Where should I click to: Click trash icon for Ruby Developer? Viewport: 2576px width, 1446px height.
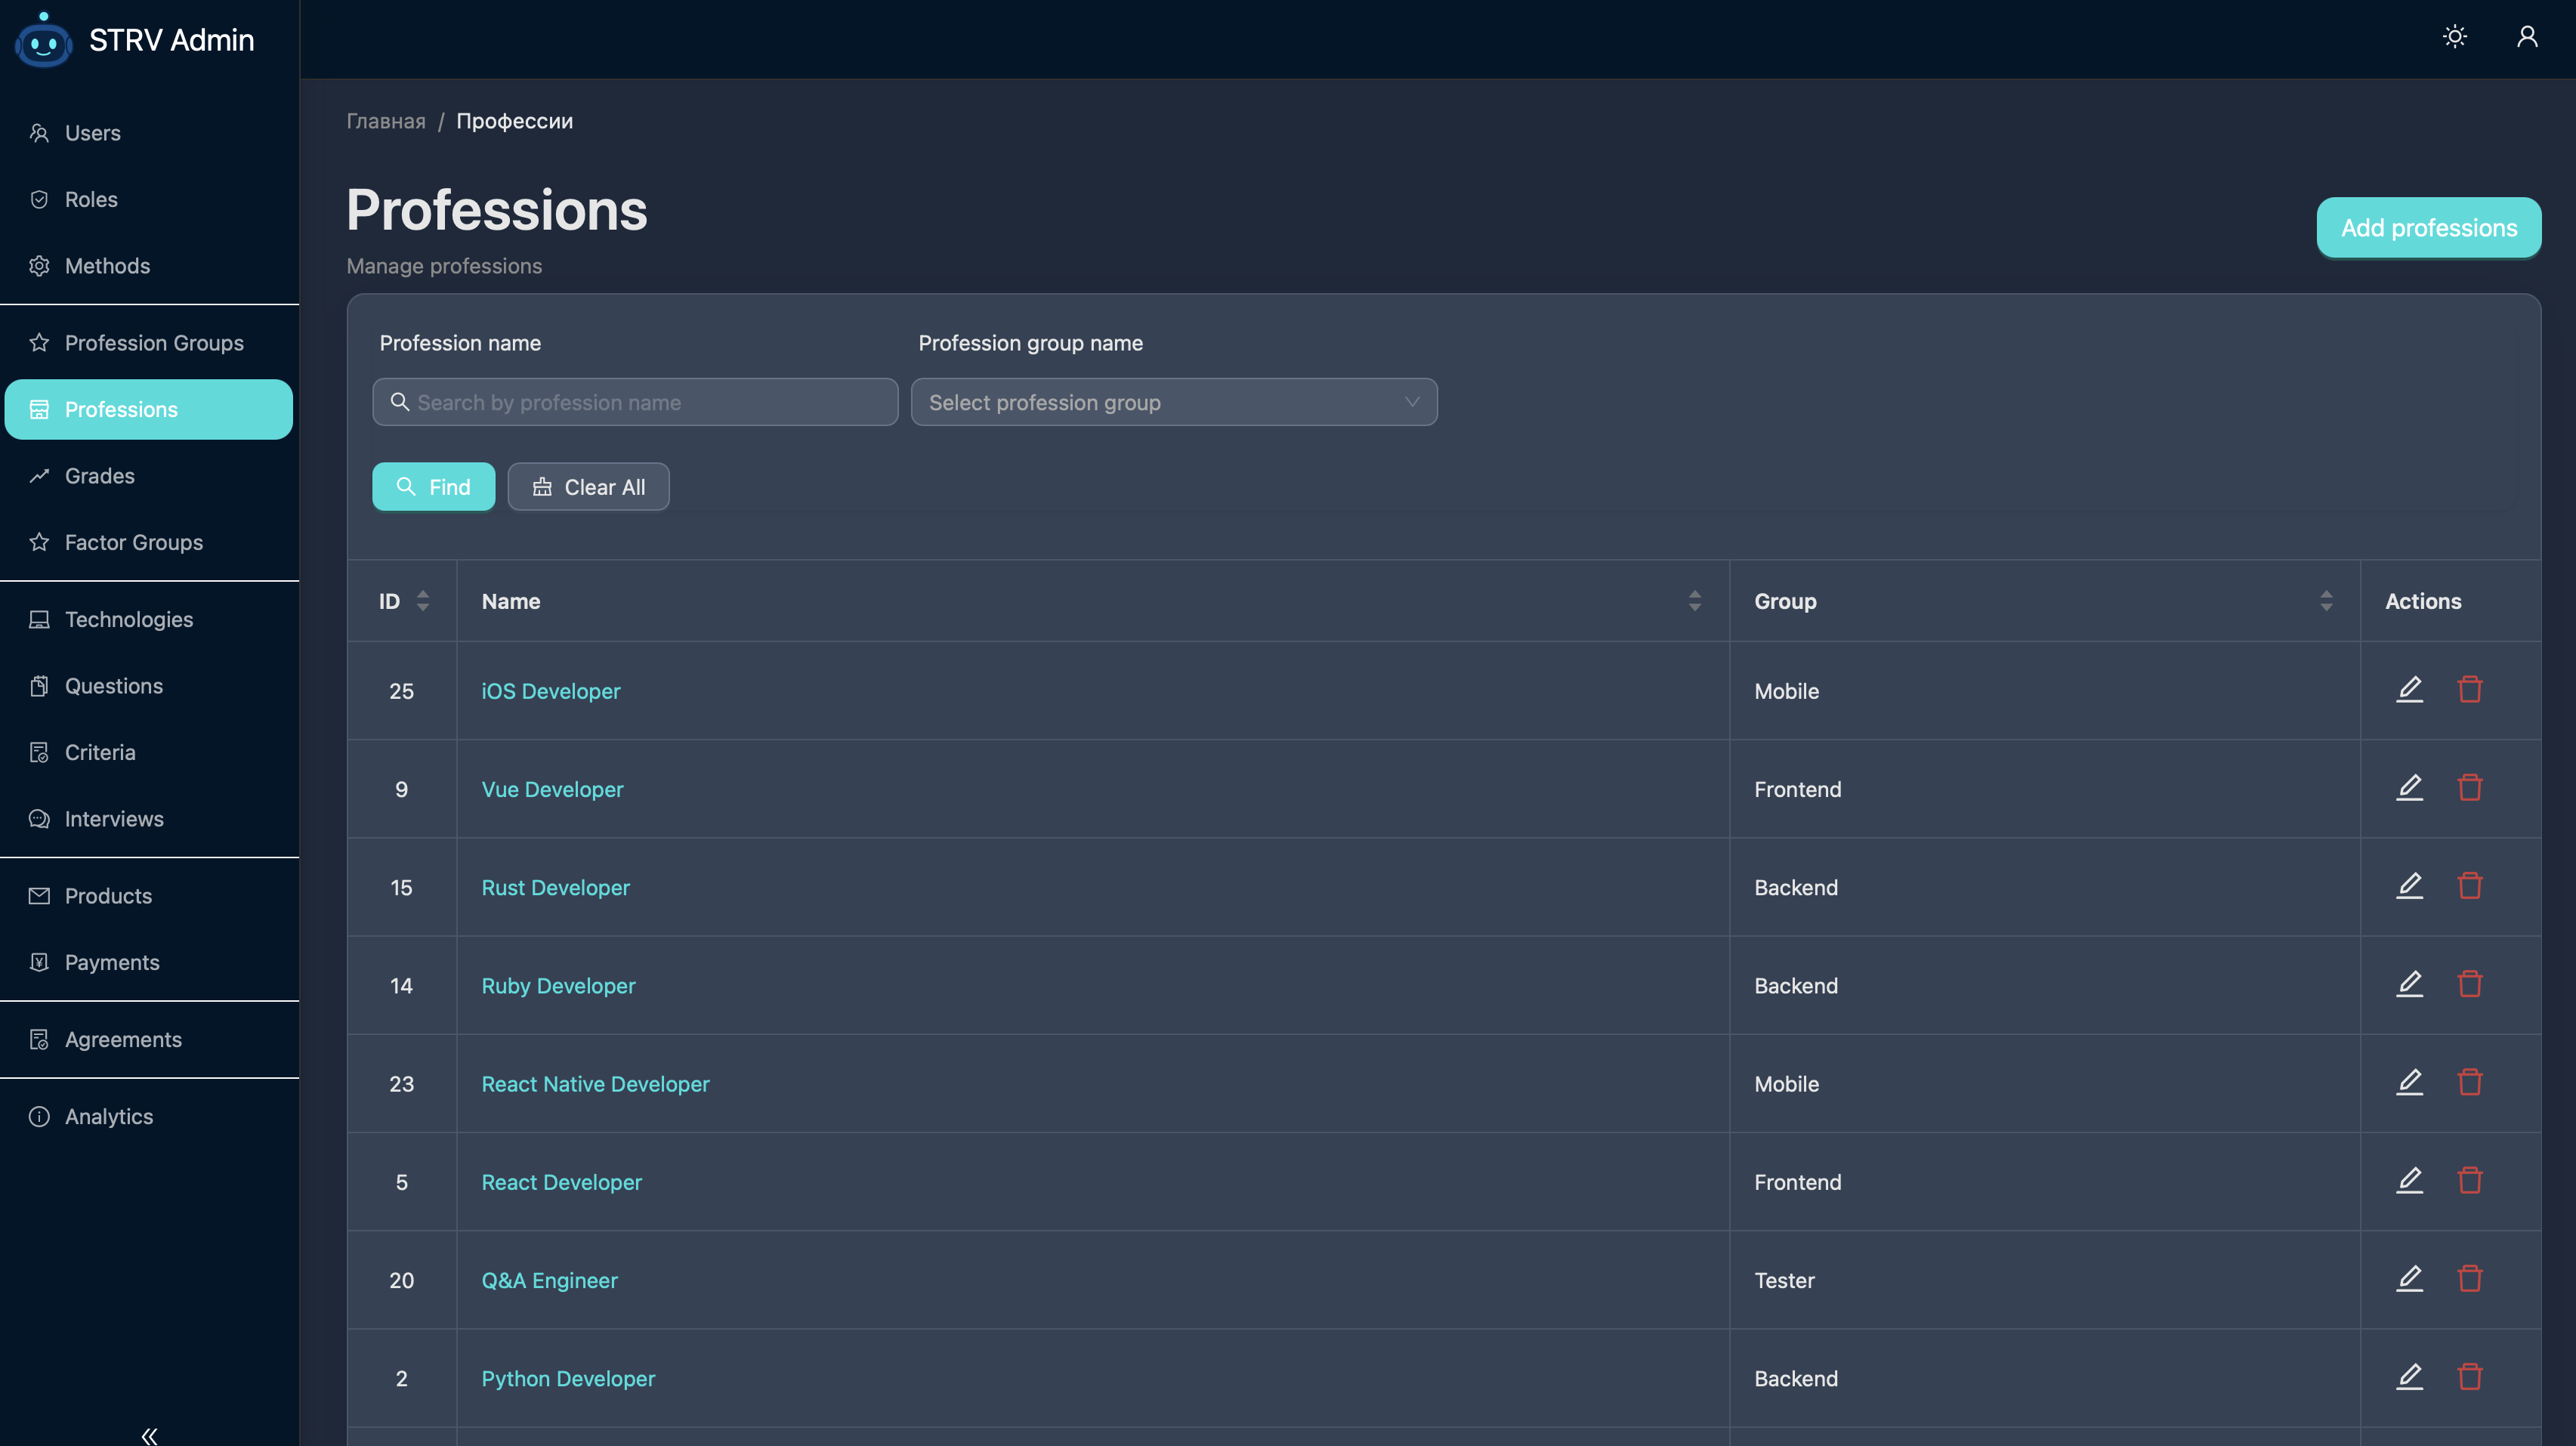point(2469,984)
